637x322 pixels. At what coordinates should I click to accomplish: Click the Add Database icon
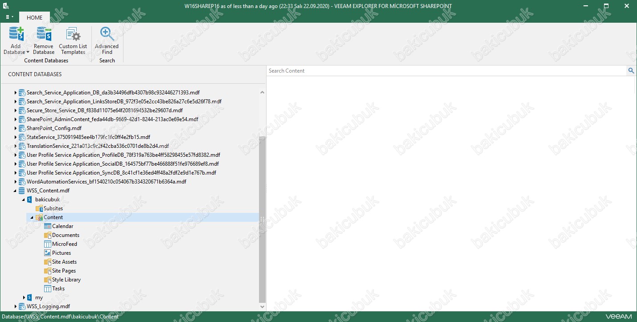[x=16, y=34]
